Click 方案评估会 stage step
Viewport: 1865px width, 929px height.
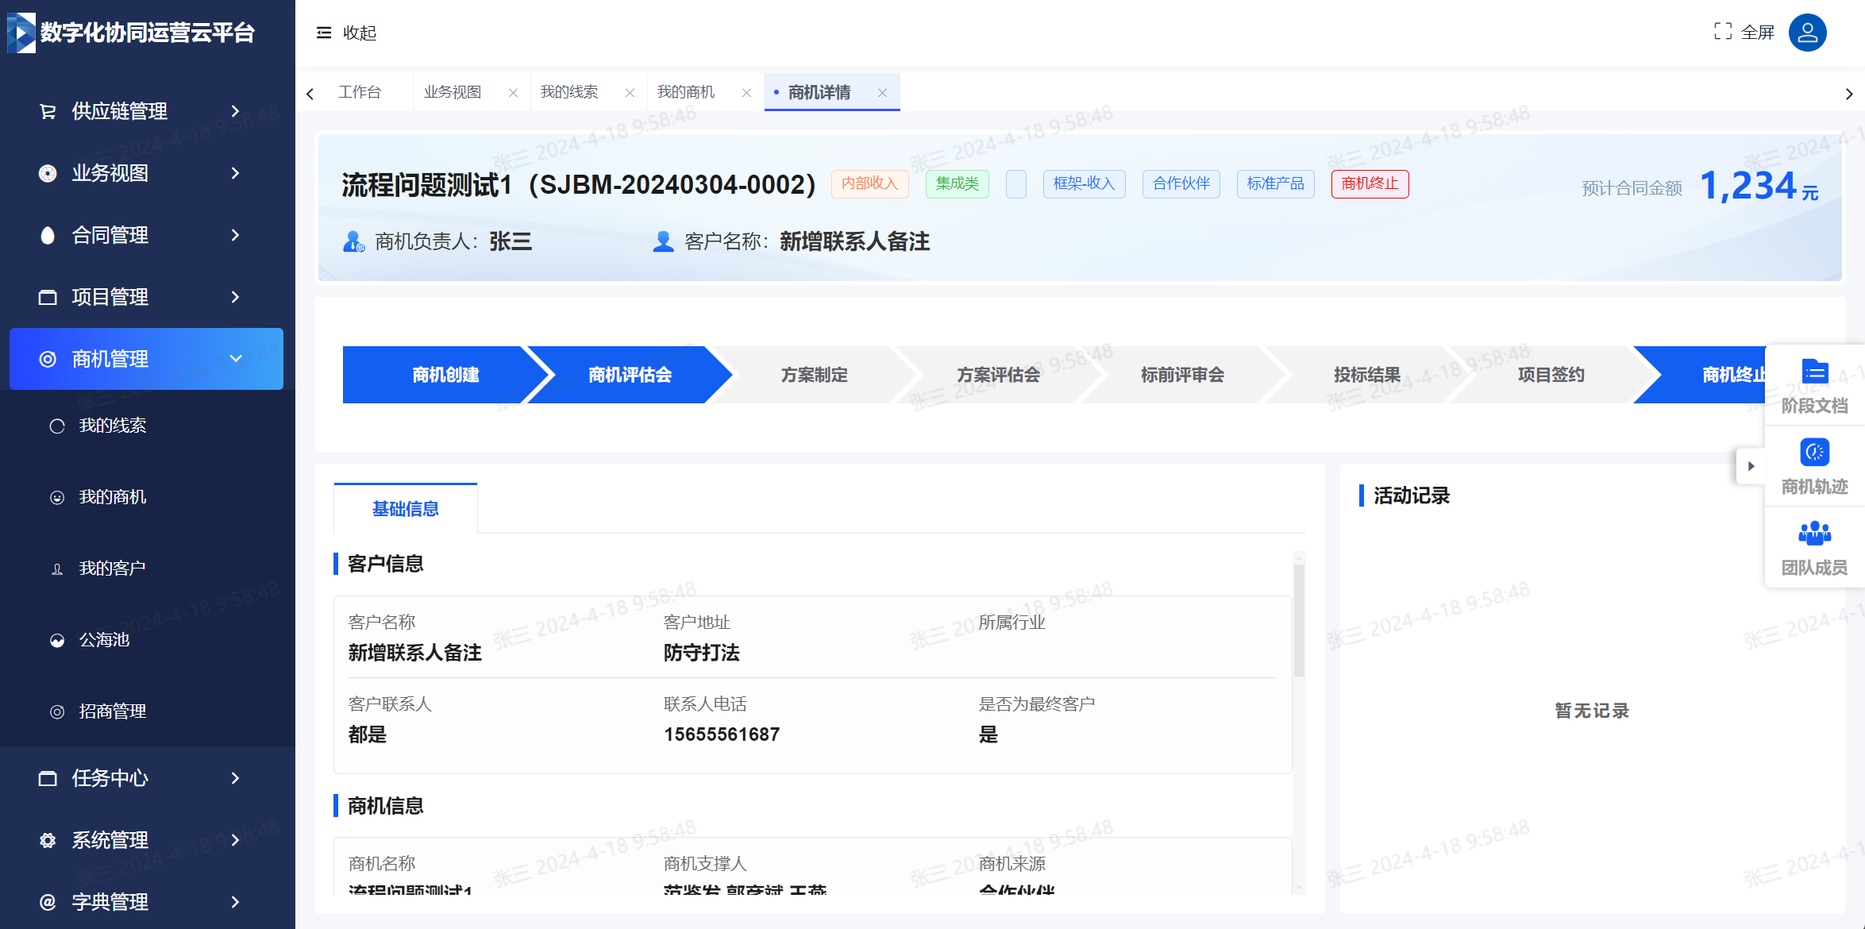[x=998, y=375]
